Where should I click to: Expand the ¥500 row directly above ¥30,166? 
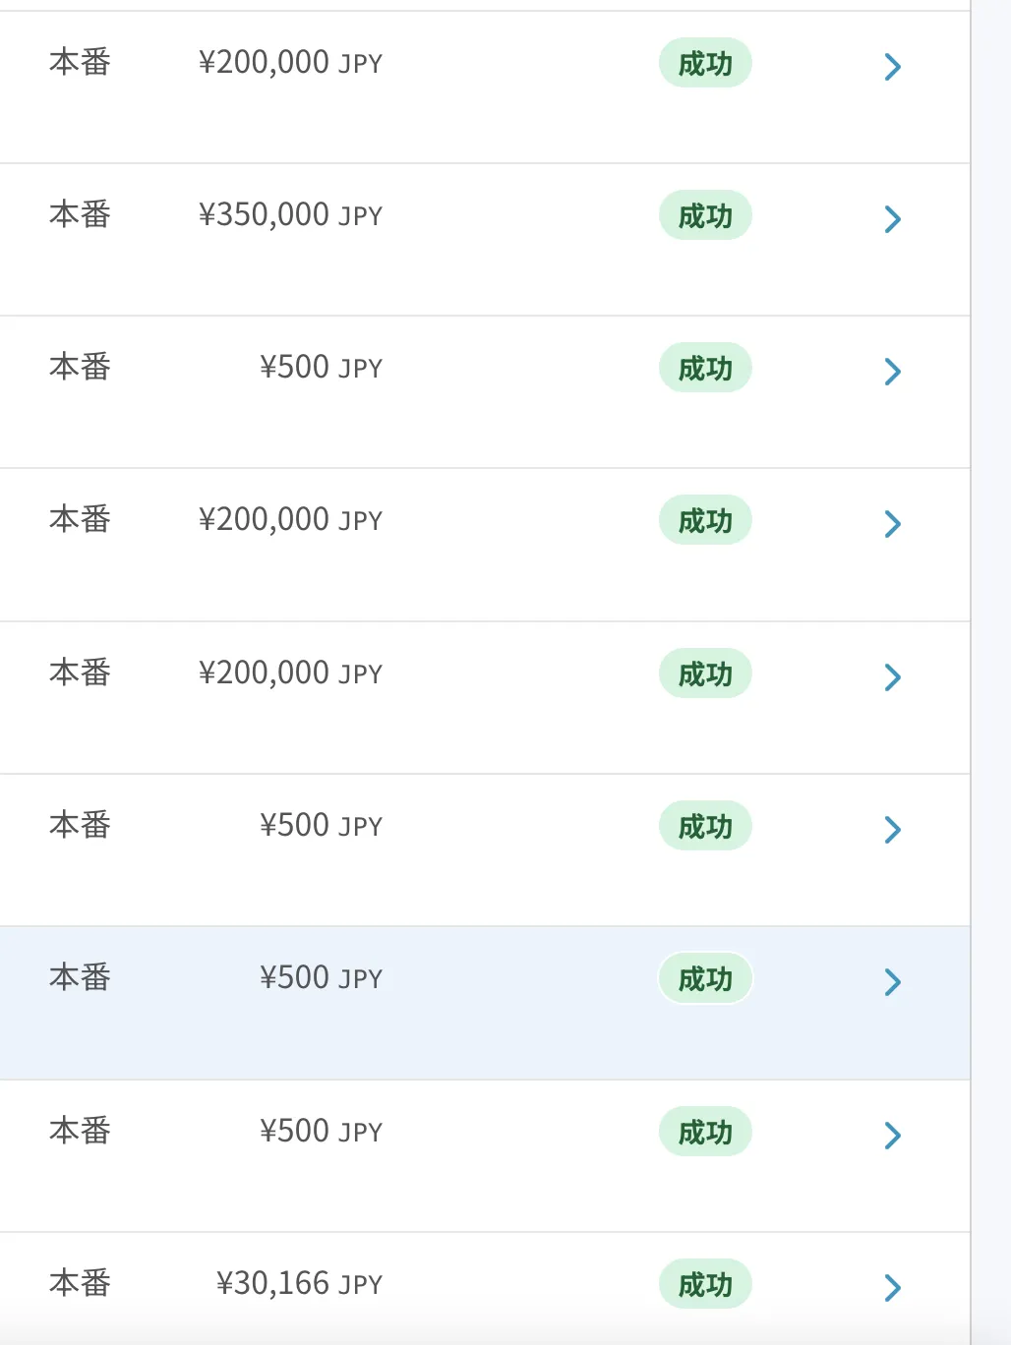[x=892, y=1135]
